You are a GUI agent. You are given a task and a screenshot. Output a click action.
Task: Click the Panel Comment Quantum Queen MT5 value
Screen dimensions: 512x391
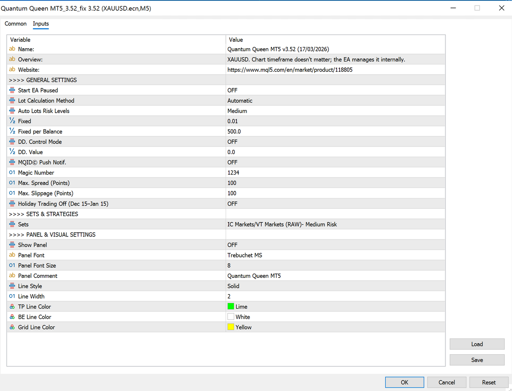tap(254, 276)
